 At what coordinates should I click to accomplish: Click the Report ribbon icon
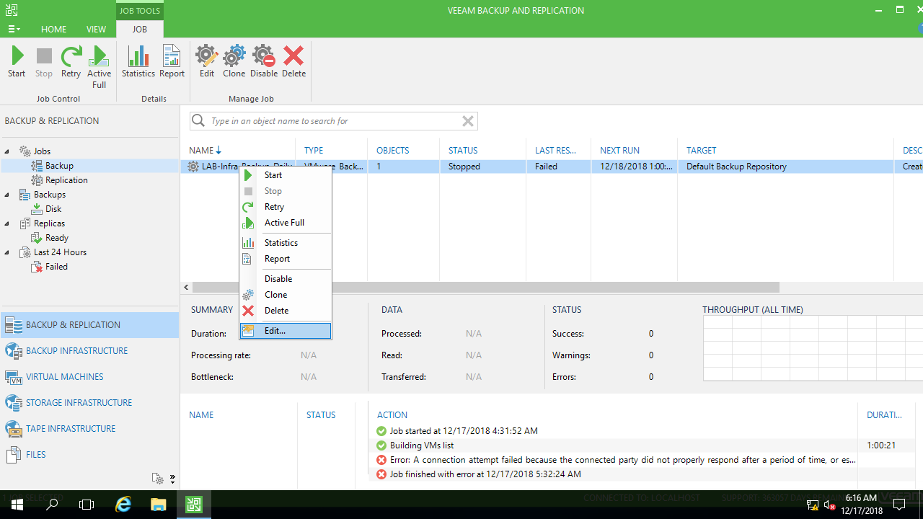[x=172, y=63]
